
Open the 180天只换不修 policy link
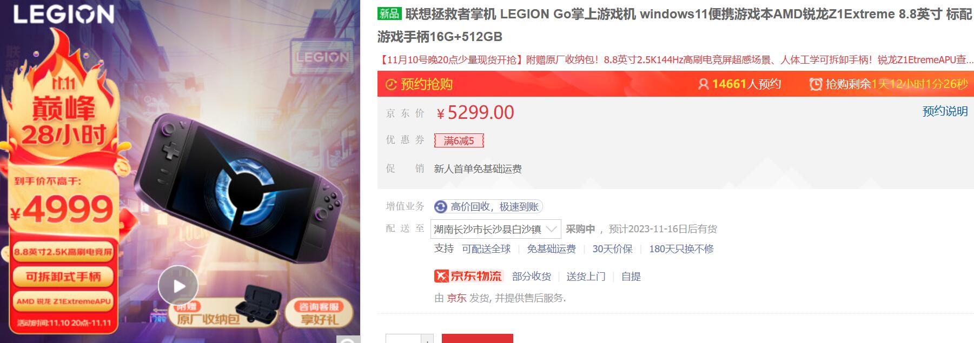(x=681, y=249)
